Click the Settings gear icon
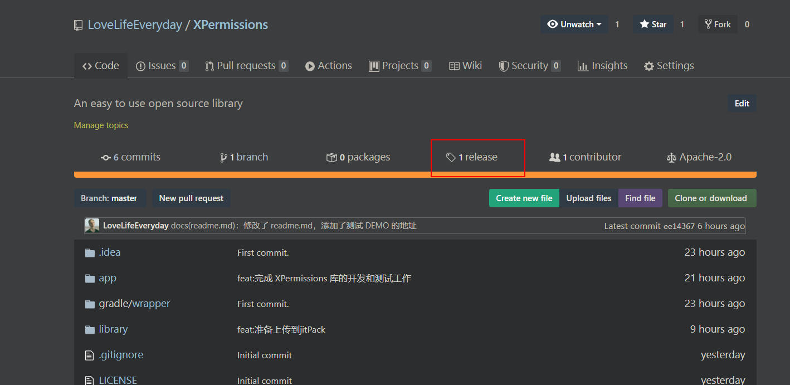Viewport: 790px width, 385px height. click(x=649, y=66)
